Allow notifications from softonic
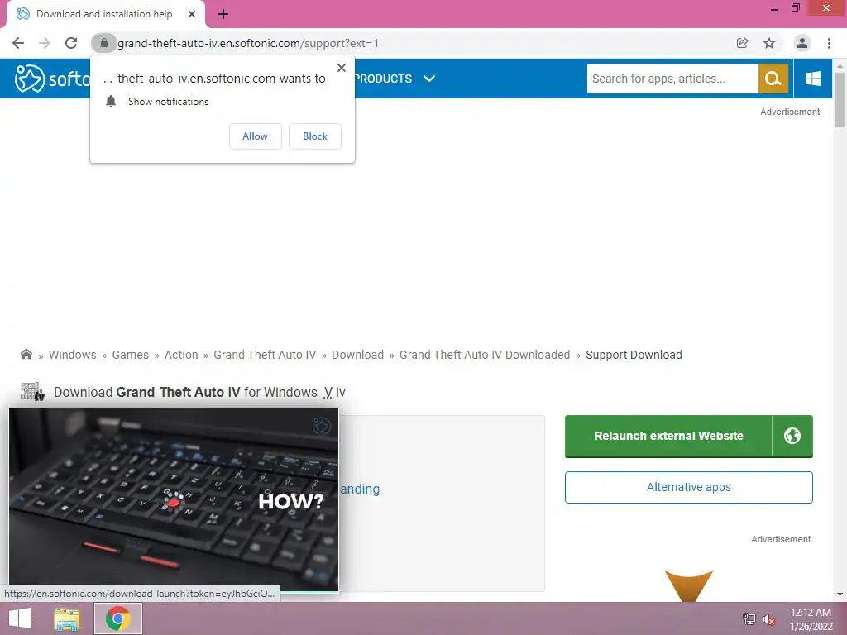Image resolution: width=847 pixels, height=635 pixels. (x=255, y=136)
